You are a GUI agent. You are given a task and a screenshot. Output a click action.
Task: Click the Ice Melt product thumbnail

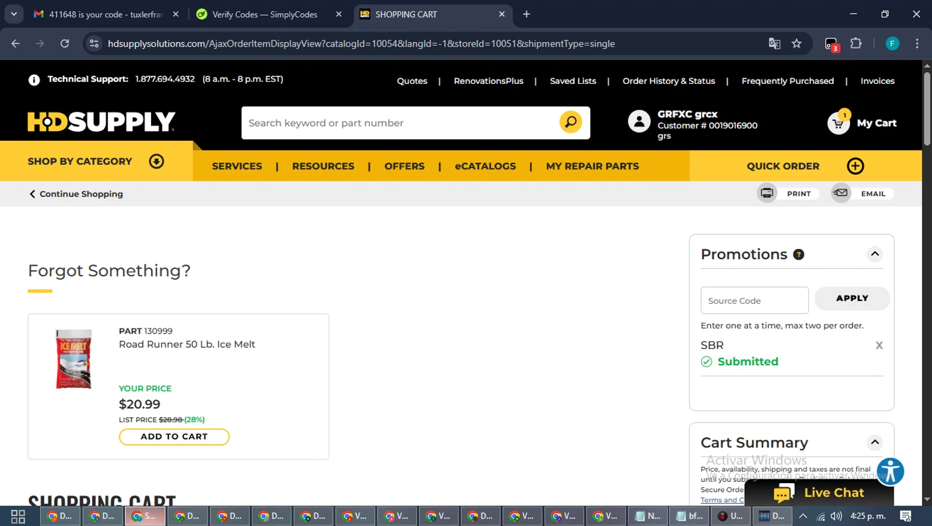point(73,359)
